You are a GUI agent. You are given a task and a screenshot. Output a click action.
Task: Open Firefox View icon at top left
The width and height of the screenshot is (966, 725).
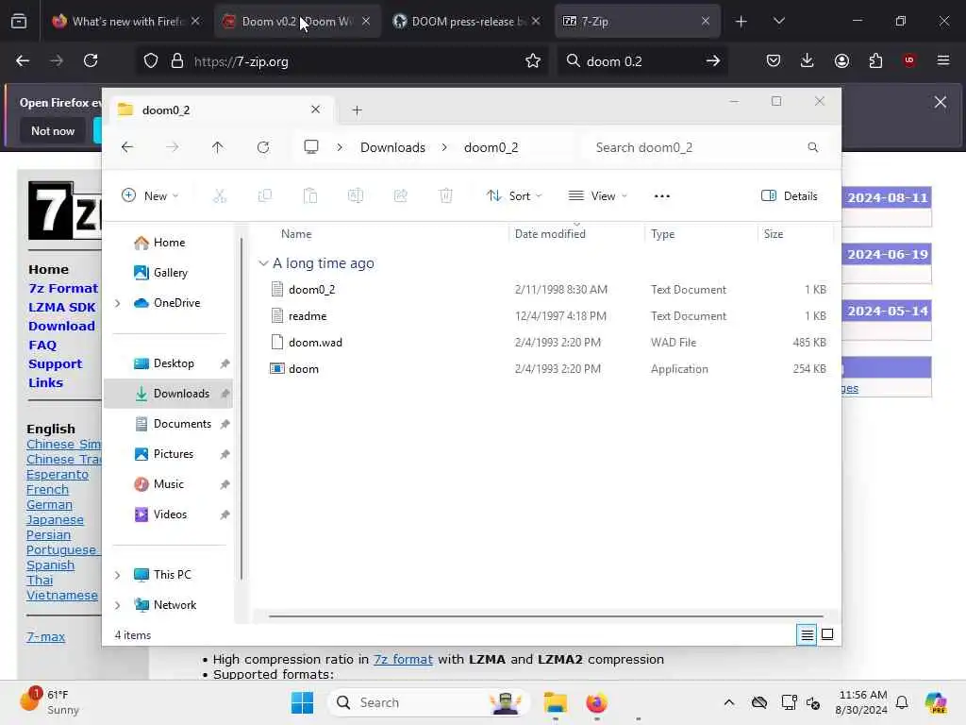pyautogui.click(x=19, y=22)
